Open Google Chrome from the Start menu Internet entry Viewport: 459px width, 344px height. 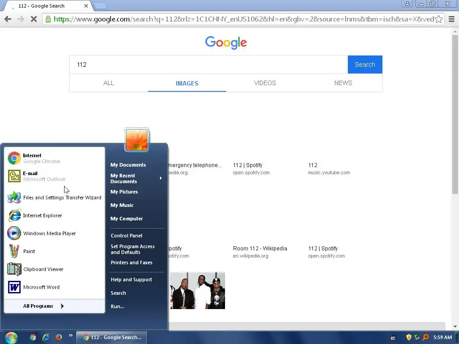click(x=54, y=158)
